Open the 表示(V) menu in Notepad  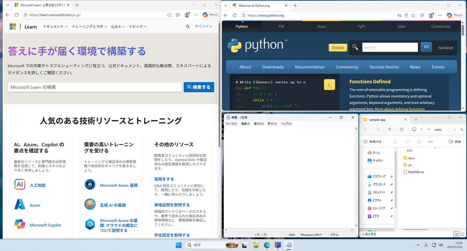point(272,124)
